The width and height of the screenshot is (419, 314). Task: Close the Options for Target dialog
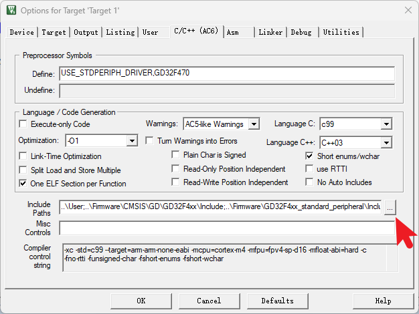point(408,11)
